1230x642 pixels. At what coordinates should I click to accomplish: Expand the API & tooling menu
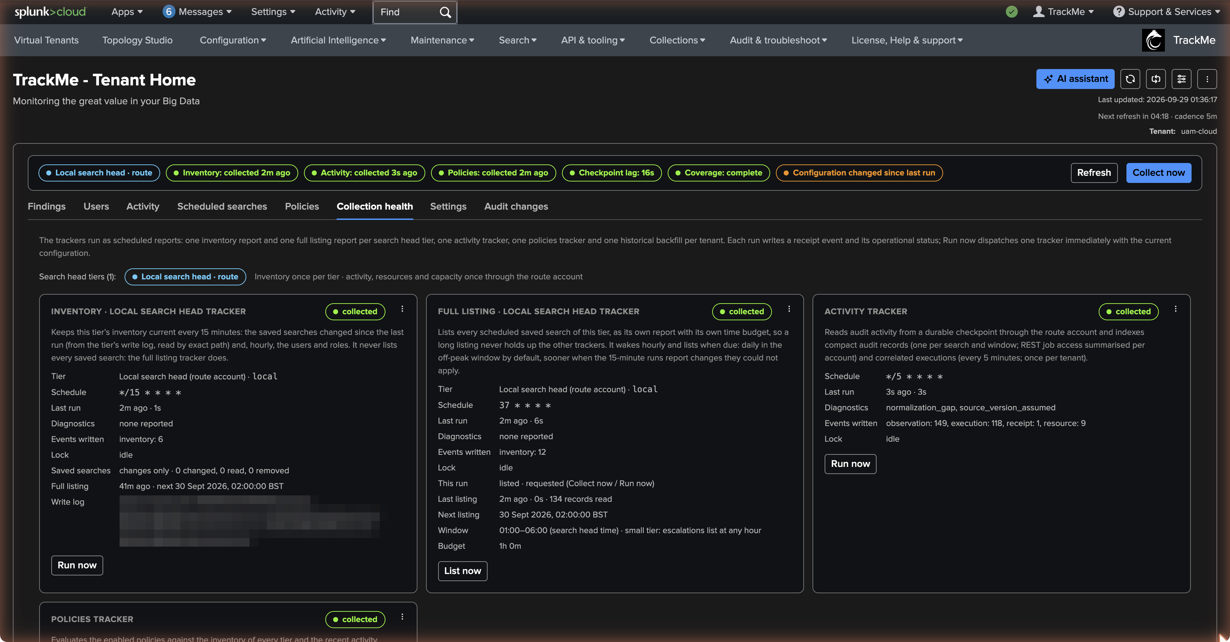pyautogui.click(x=593, y=40)
